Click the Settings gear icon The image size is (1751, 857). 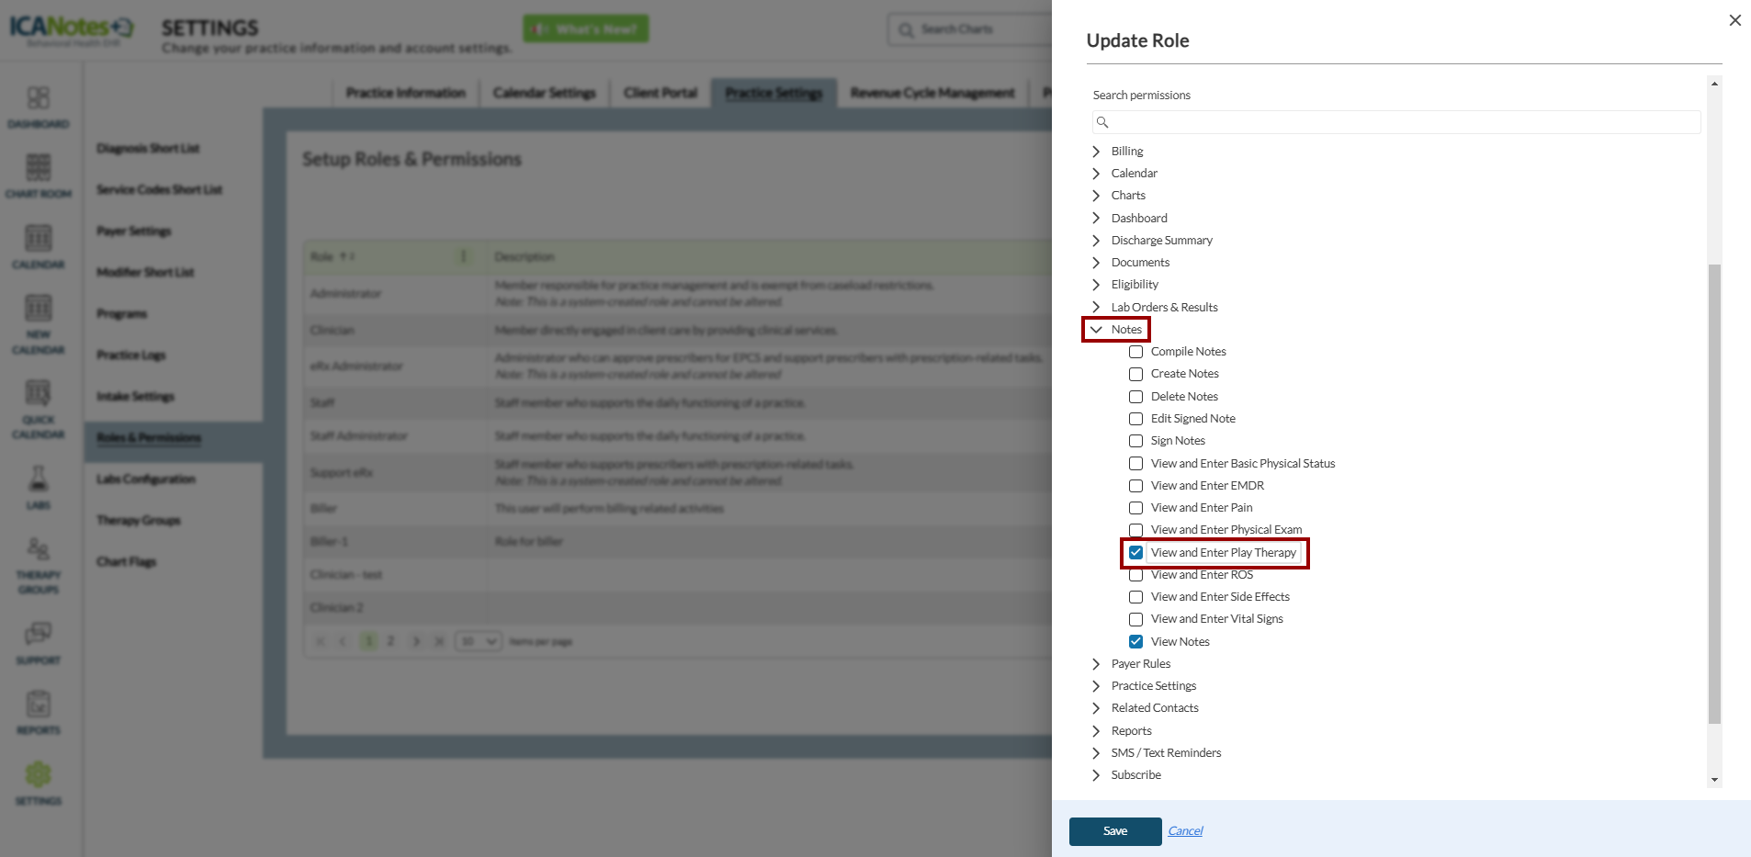pos(38,776)
